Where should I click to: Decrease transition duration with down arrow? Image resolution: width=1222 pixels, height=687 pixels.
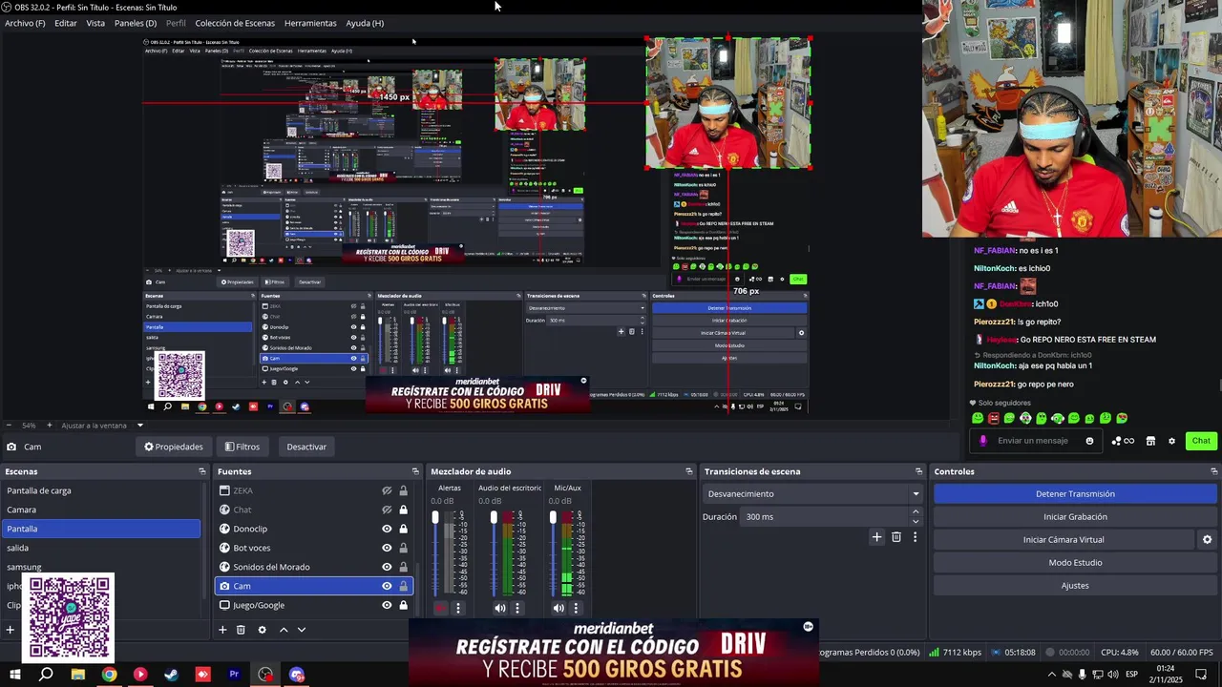tap(916, 522)
